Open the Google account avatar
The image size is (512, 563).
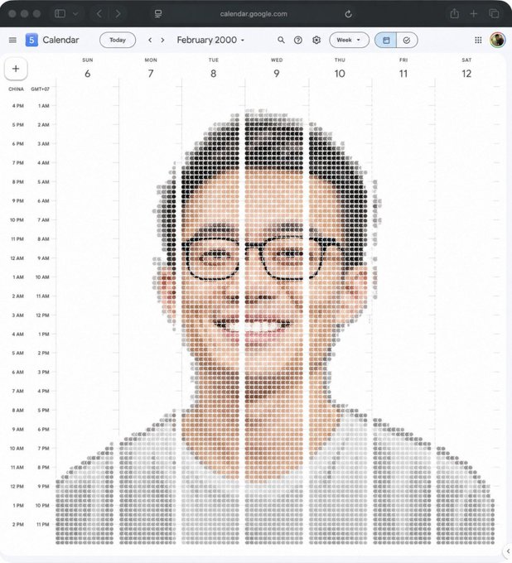tap(498, 40)
